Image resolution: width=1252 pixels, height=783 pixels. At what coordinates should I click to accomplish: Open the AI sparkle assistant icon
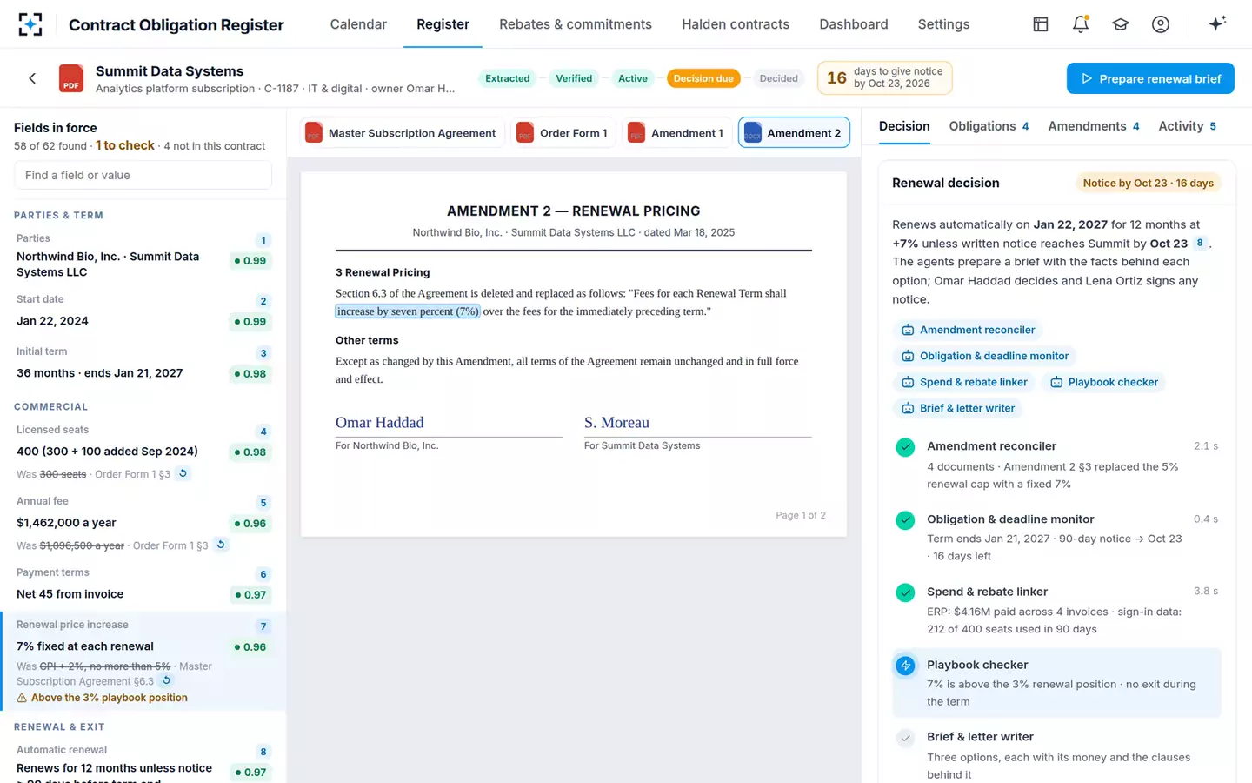coord(1217,23)
